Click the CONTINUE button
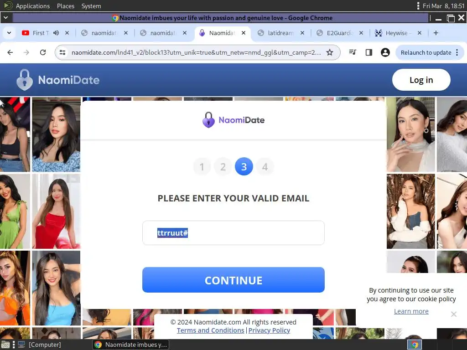This screenshot has width=467, height=350. 233,280
